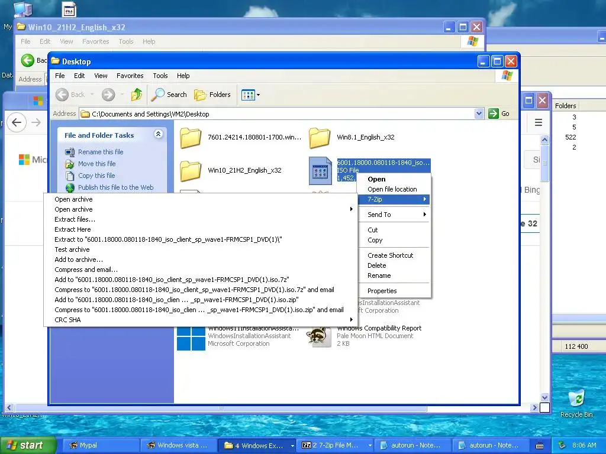This screenshot has width=606, height=454.
Task: Select the Win10_21H2_English_x32 folder icon
Action: click(x=191, y=171)
